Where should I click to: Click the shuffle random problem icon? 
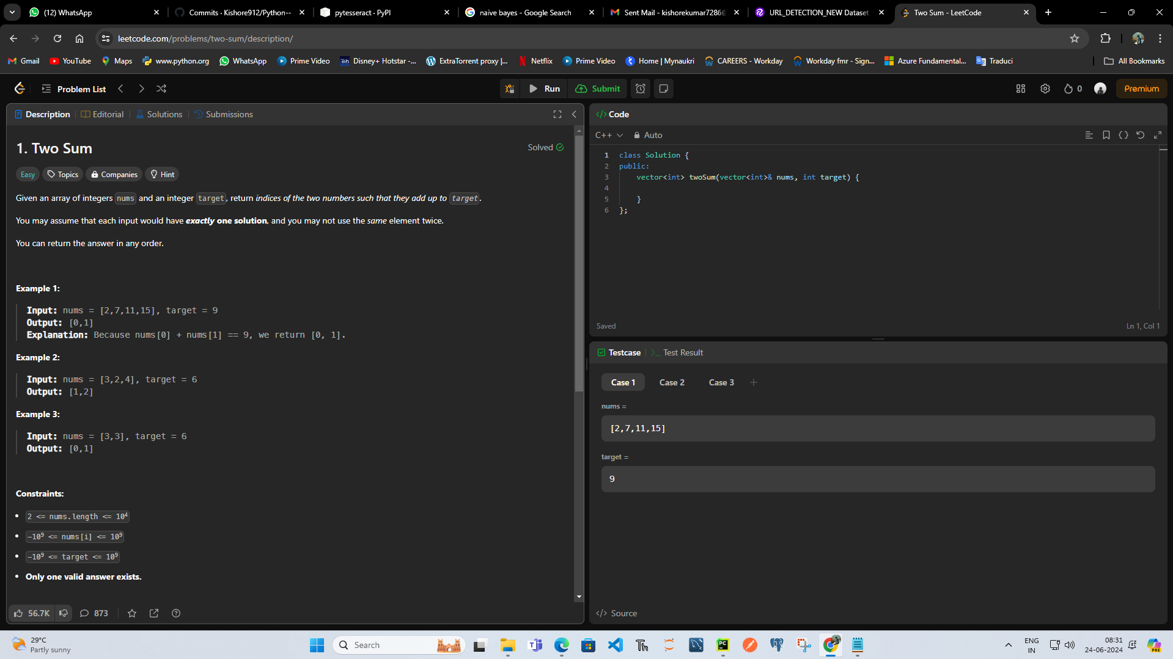[161, 89]
